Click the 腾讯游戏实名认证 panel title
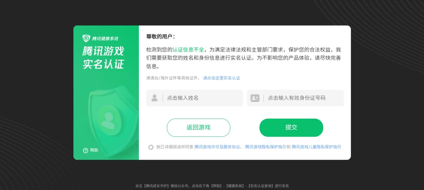Viewport: 424px width, 190px height. [103, 58]
